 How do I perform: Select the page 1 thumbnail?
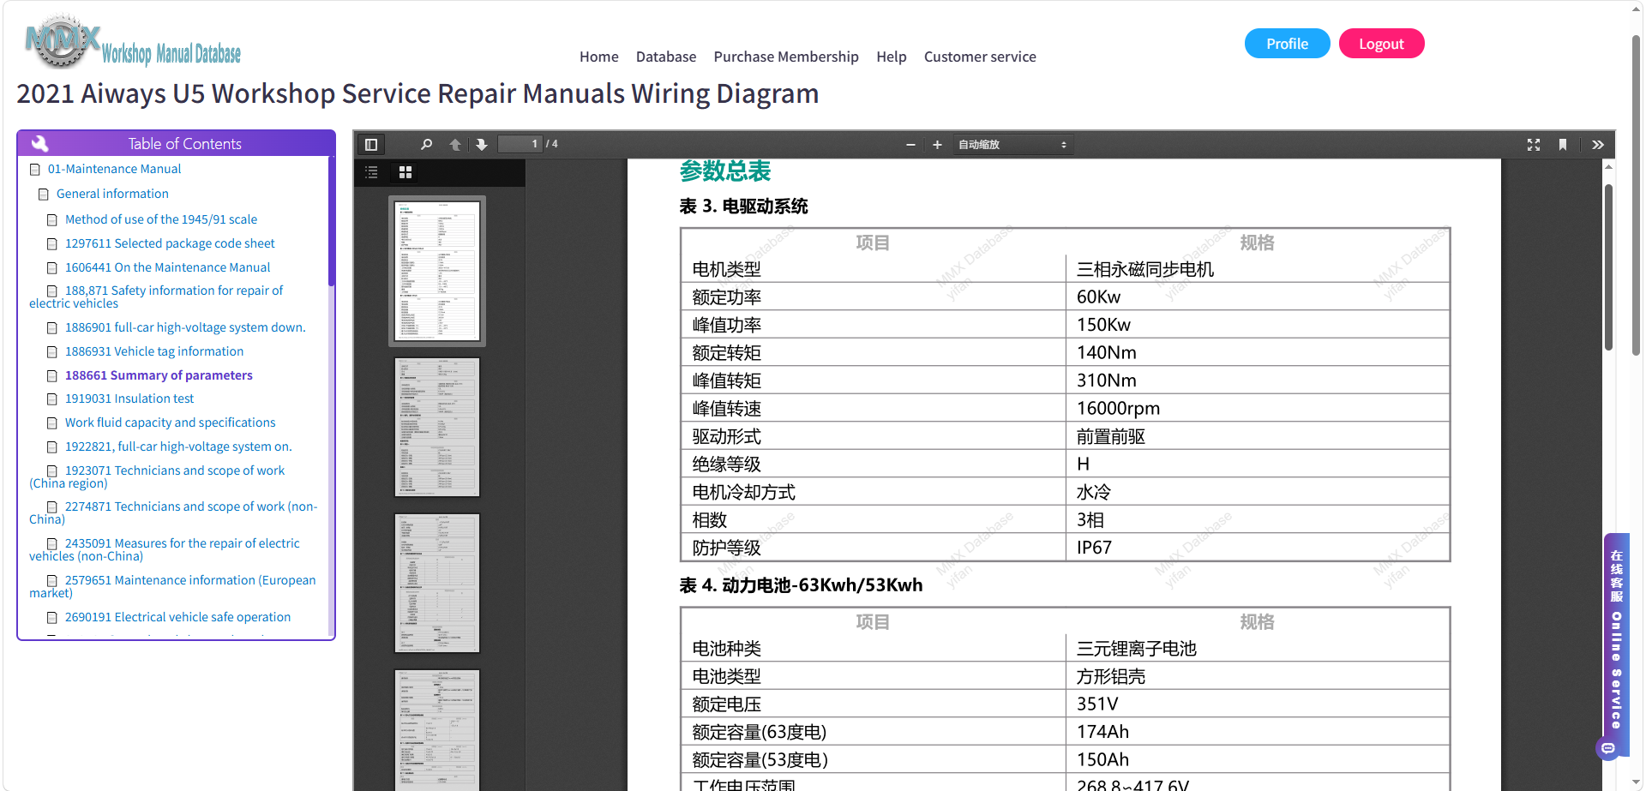tap(437, 271)
